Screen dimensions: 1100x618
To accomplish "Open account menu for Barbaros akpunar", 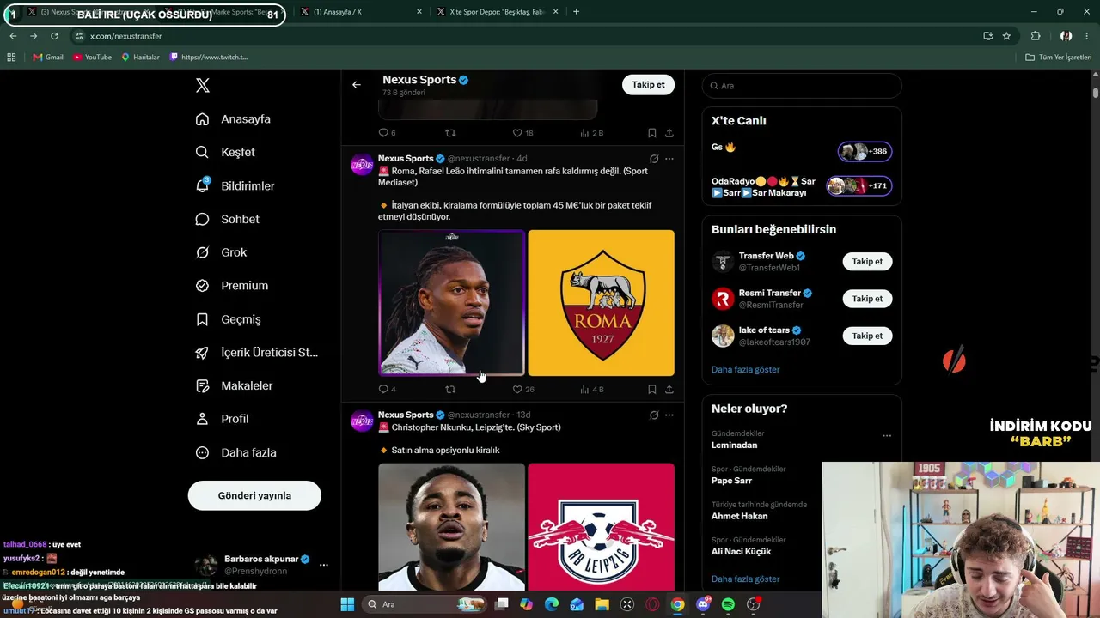I will (323, 565).
